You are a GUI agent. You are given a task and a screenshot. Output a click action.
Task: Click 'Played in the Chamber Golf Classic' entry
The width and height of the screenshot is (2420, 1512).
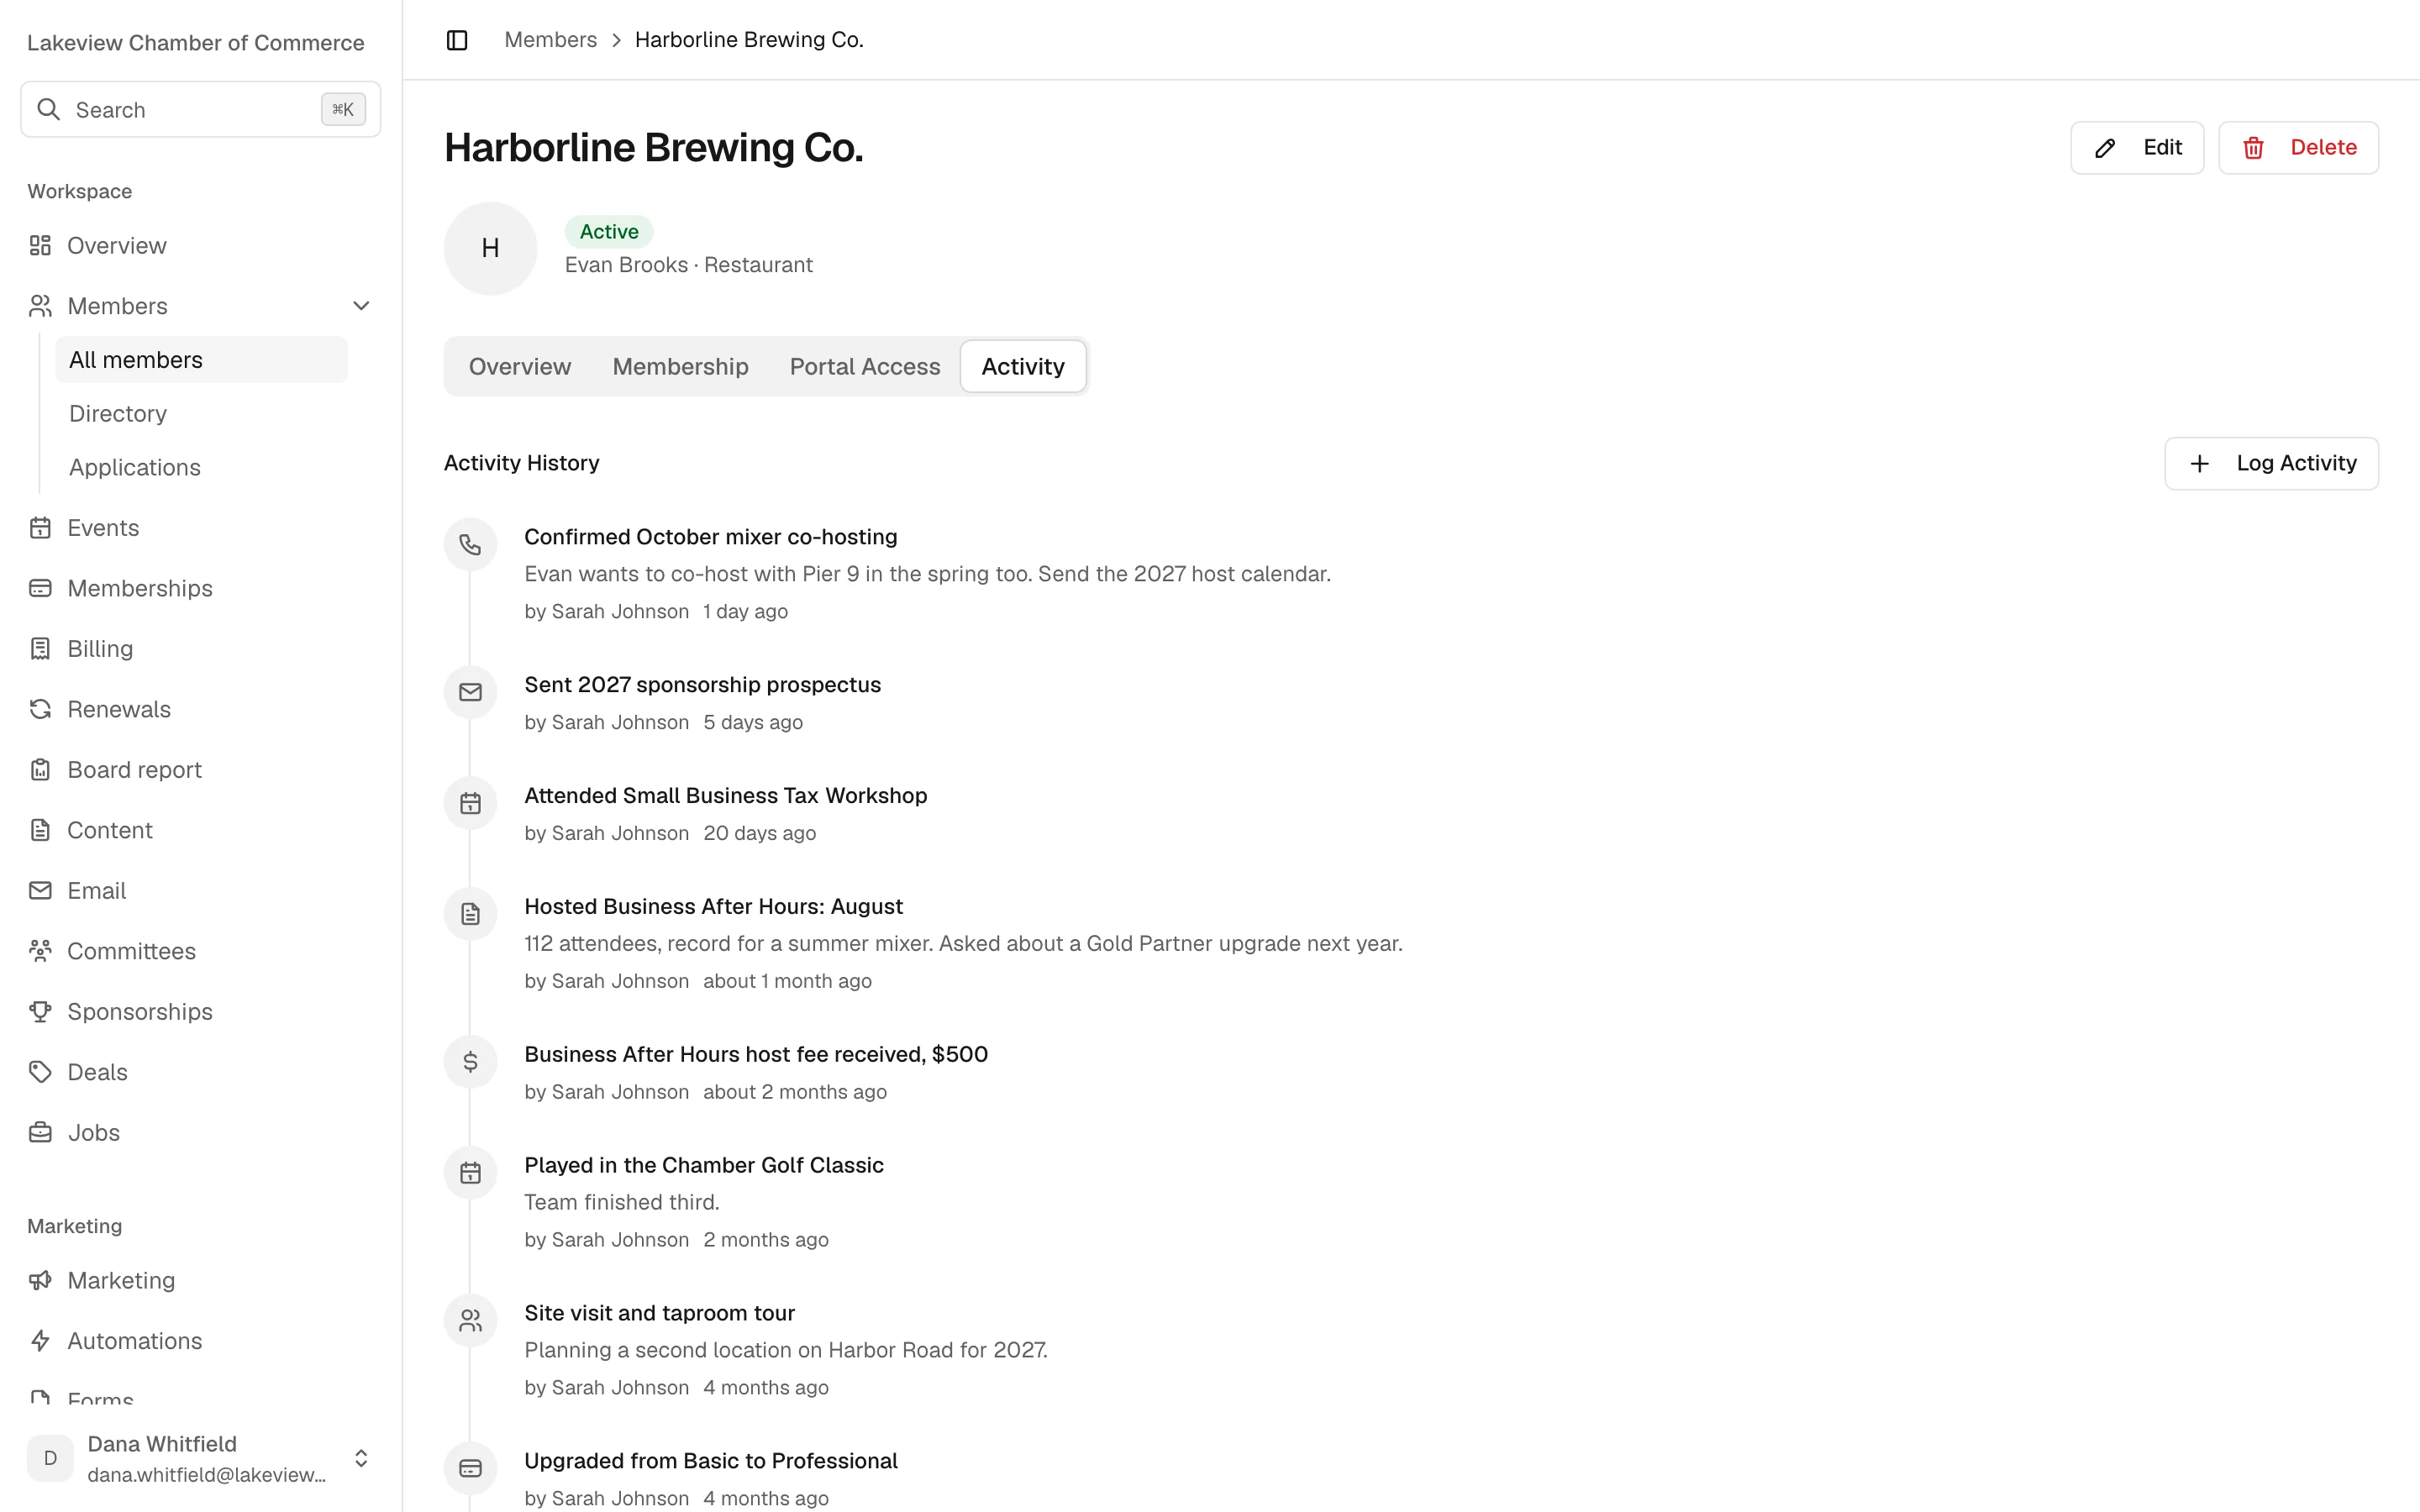(x=704, y=1166)
